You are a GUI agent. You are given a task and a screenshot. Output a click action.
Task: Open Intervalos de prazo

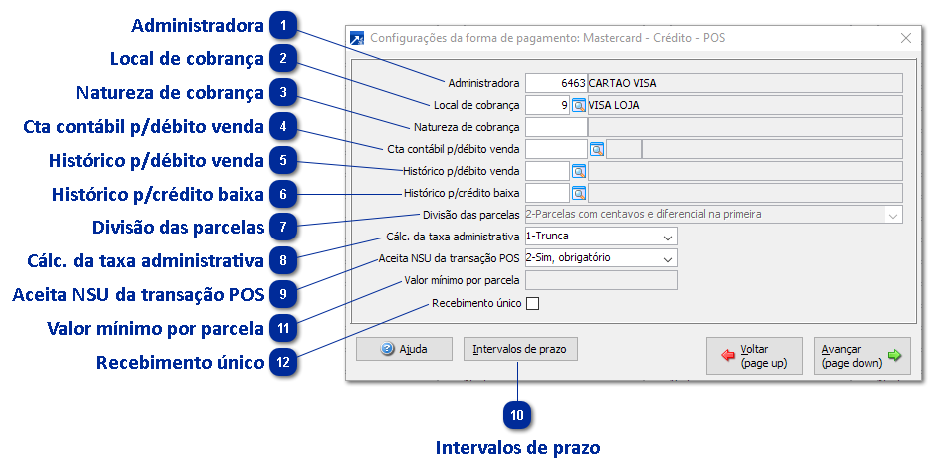click(x=519, y=350)
